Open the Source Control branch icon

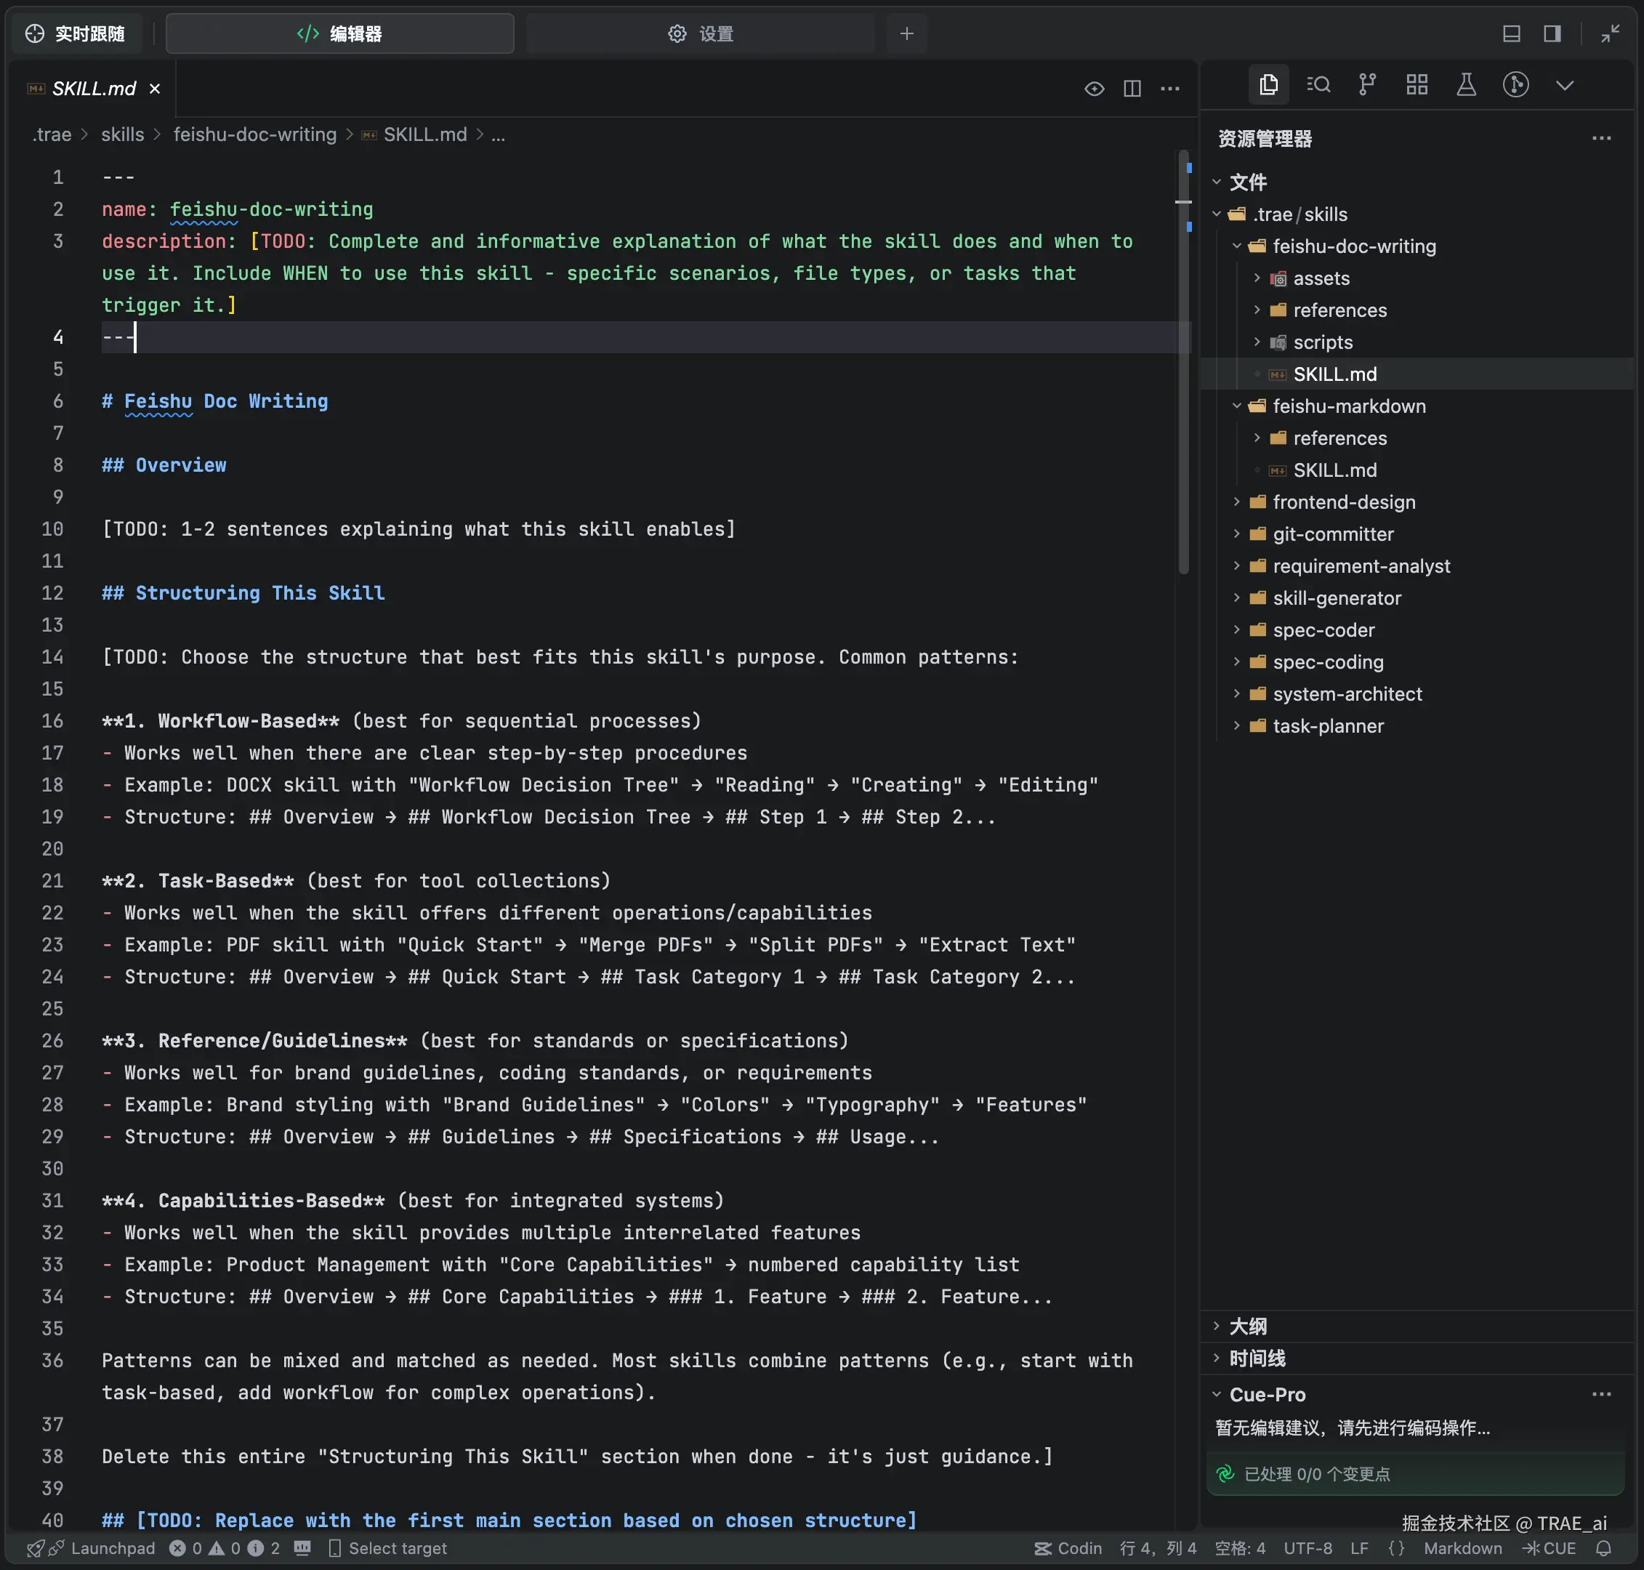1367,84
